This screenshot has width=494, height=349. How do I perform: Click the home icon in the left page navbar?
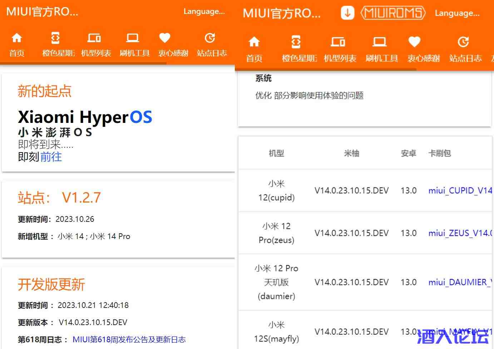tap(17, 38)
